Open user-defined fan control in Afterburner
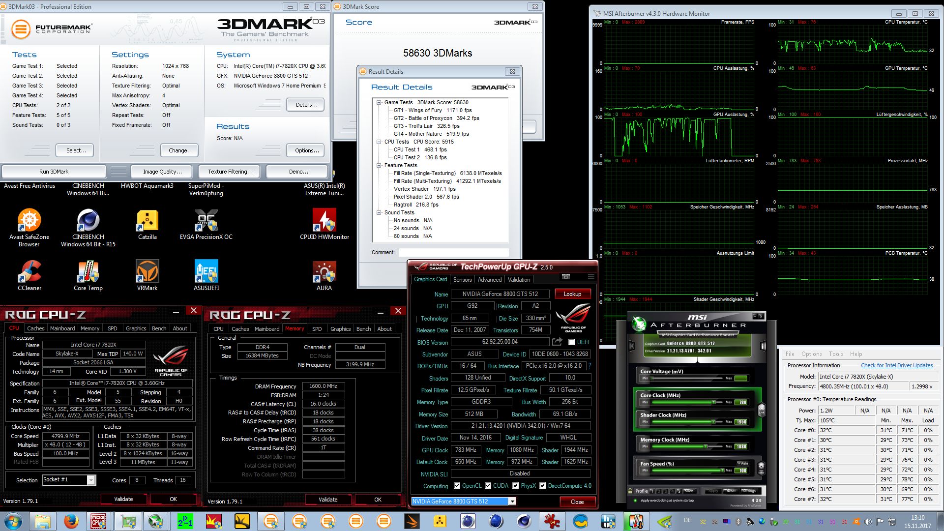Viewport: 944px width, 531px height. tap(761, 468)
